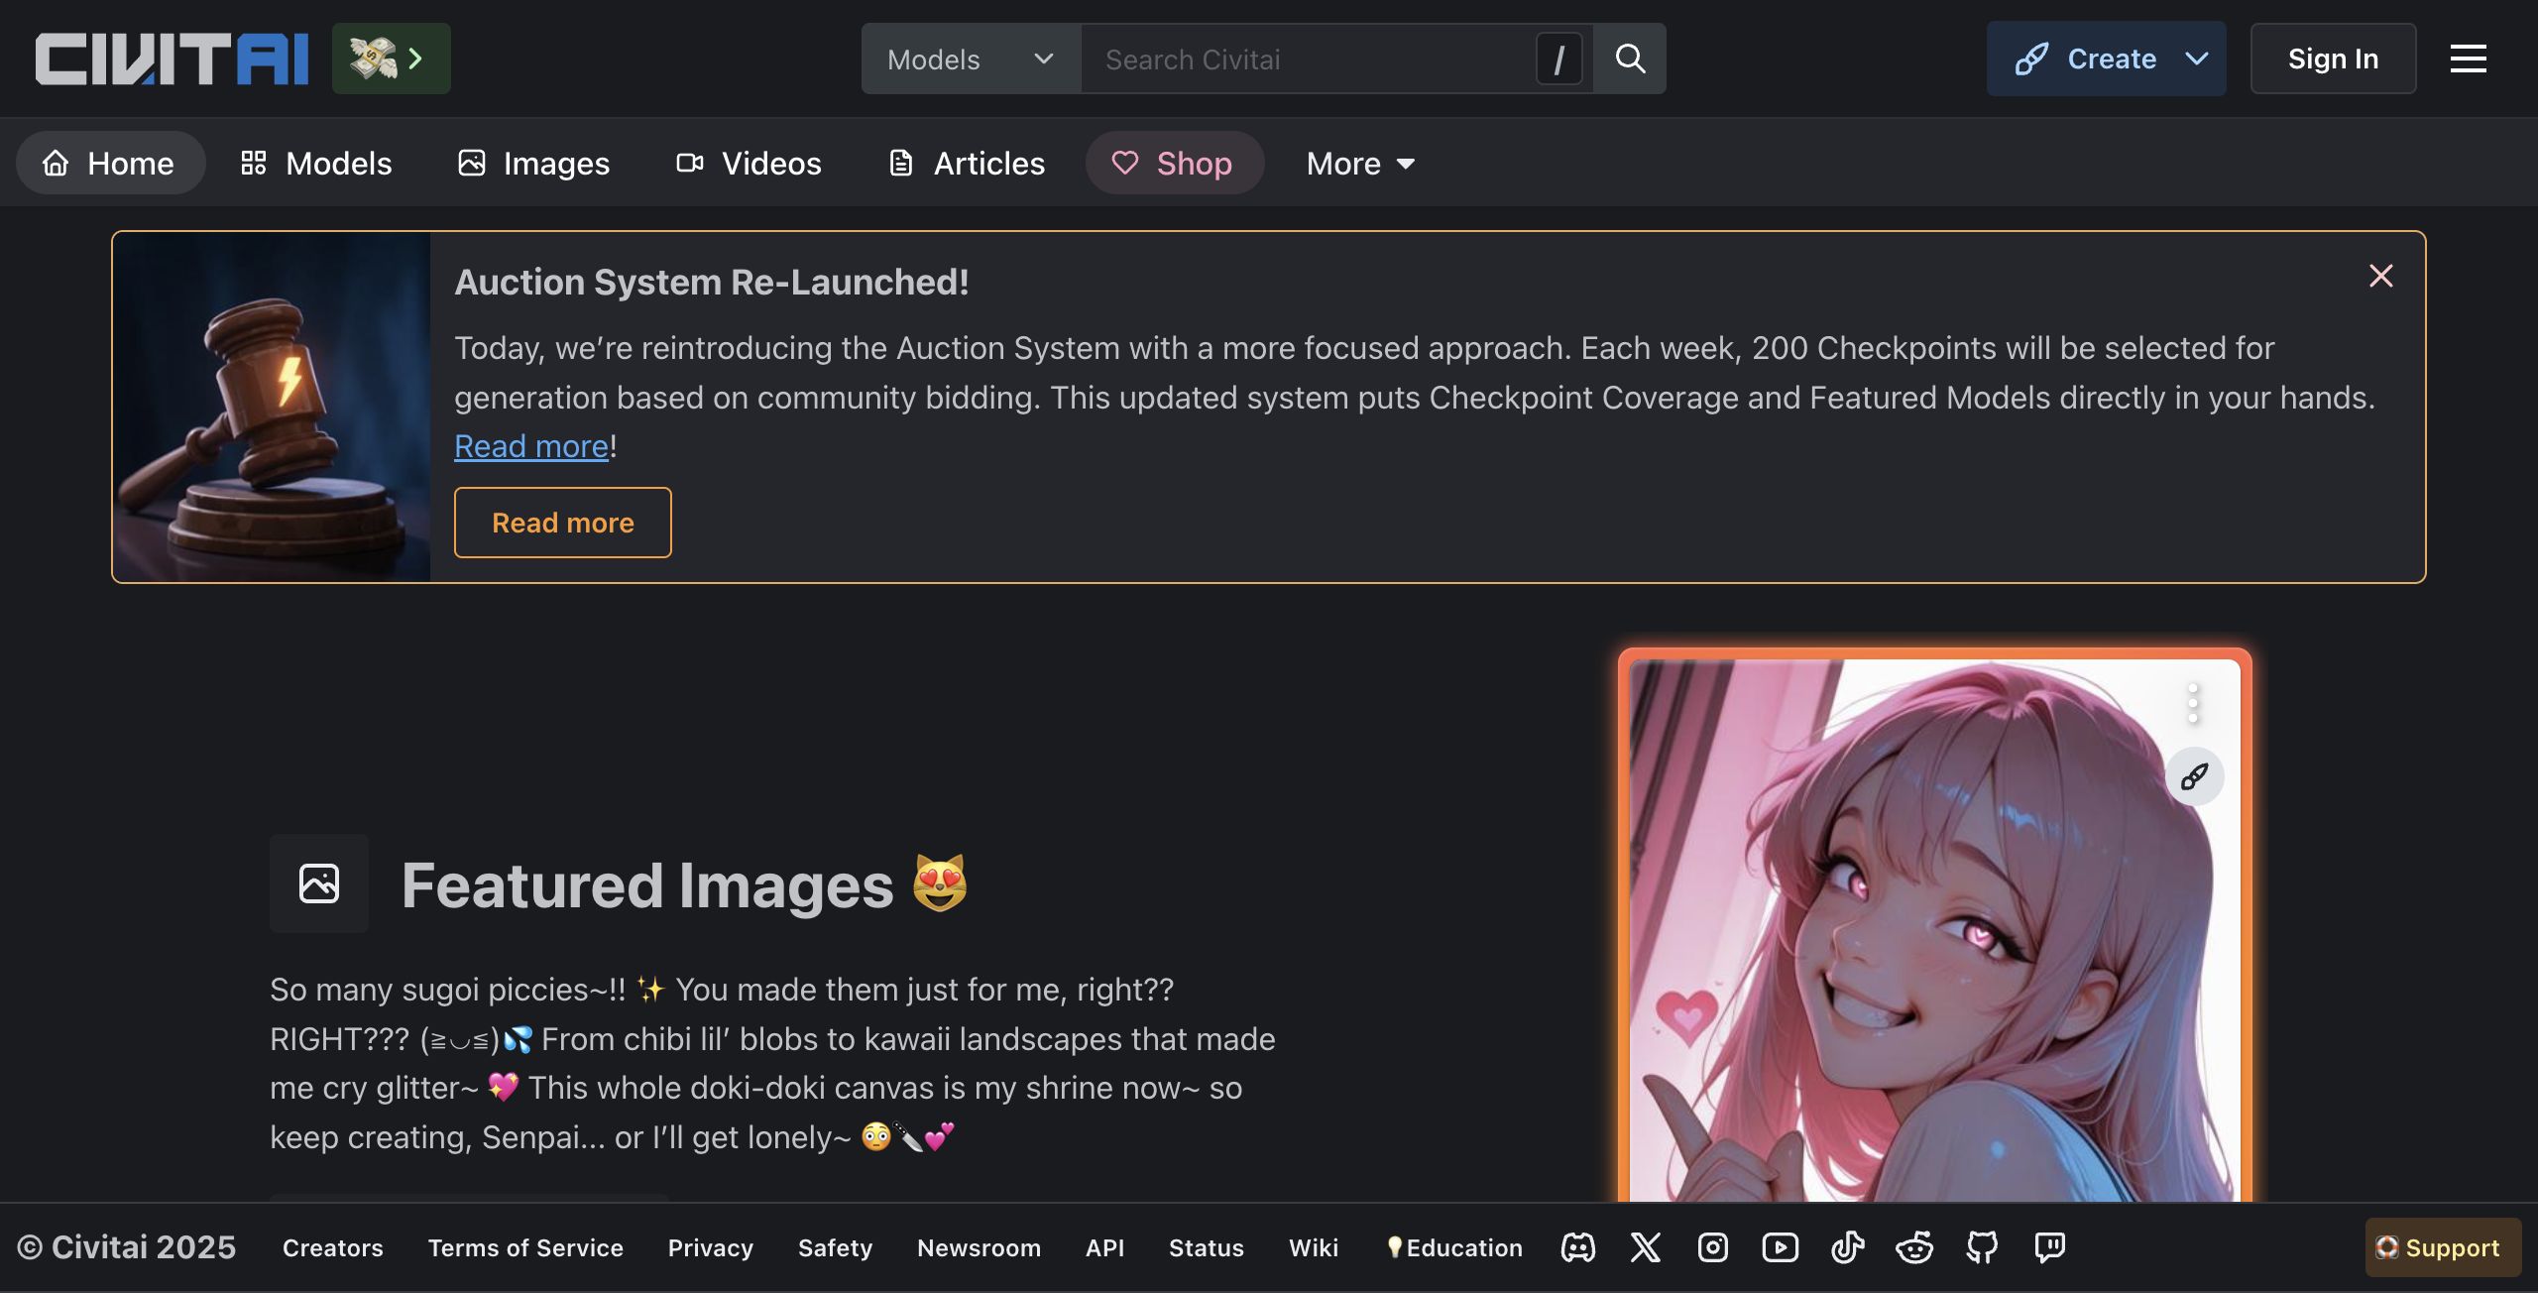The image size is (2538, 1293).
Task: Click the Instagram footer icon
Action: coord(1713,1247)
